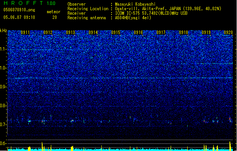Click the Receiver label

76,13
